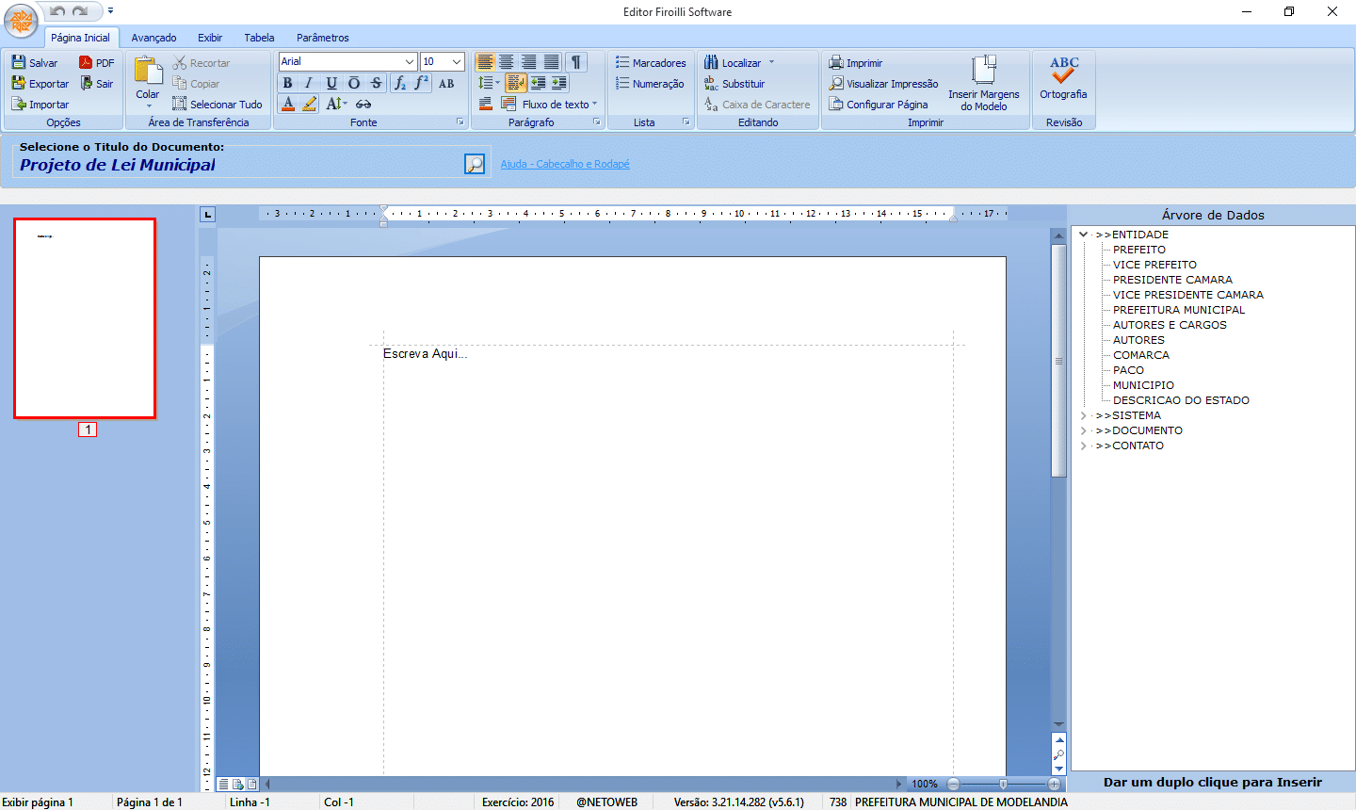Click the Colar paste icon
Image resolution: width=1356 pixels, height=810 pixels.
[x=148, y=77]
